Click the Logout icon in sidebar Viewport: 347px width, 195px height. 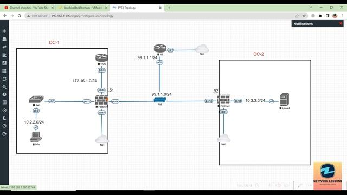(x=4, y=134)
